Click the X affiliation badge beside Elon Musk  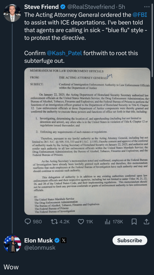click(63, 240)
